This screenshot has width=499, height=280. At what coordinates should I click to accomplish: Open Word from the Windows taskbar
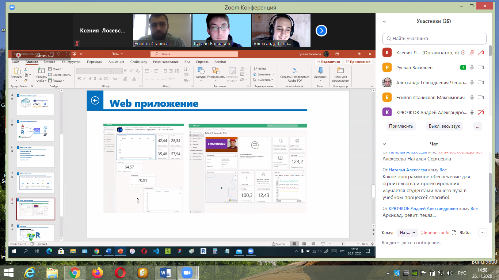pos(165,273)
